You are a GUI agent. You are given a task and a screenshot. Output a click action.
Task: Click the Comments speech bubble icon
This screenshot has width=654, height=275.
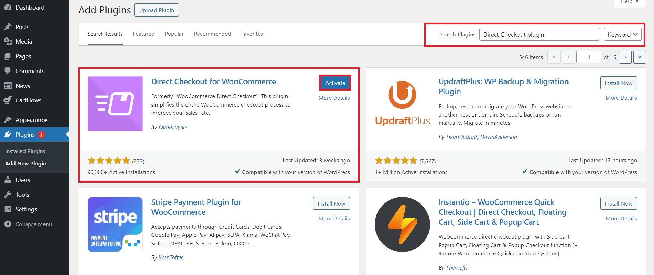8,71
